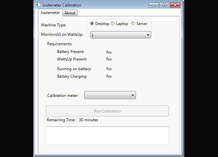Click the 'Monitors(s) on WattsUp:' label
Screen dimensions: 218x157
pyautogui.click(x=62, y=34)
